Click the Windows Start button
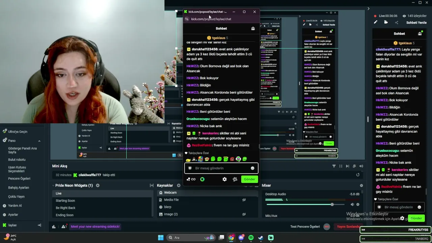The height and width of the screenshot is (243, 432). click(161, 238)
